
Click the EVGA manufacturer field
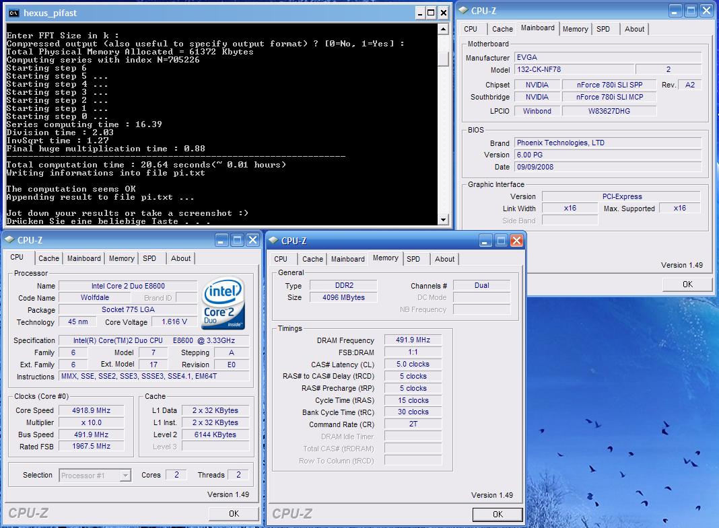[607, 57]
